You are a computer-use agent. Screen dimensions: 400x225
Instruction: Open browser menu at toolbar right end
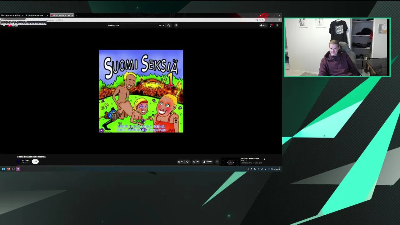279,20
